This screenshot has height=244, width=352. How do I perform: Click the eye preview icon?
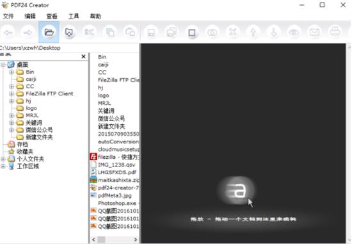point(294,33)
